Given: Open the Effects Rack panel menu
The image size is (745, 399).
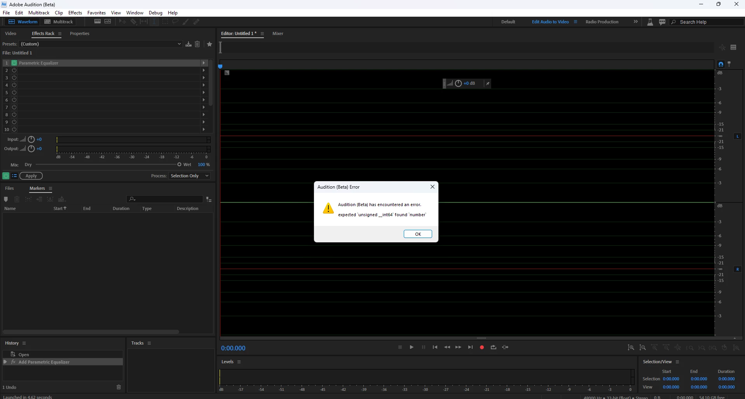Looking at the screenshot, I should [x=60, y=34].
